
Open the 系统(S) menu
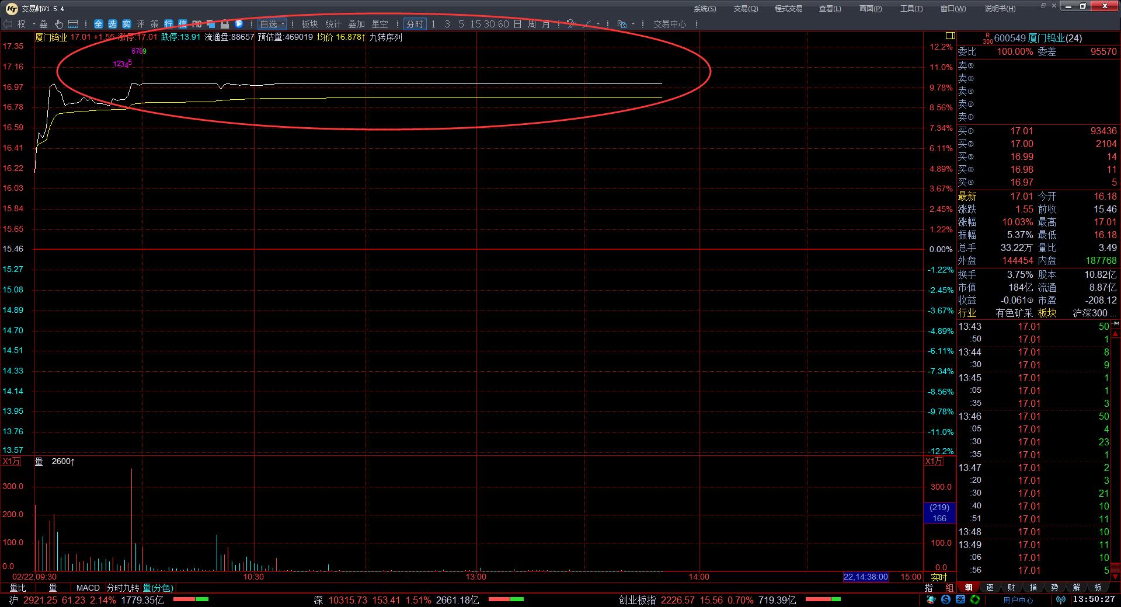[x=704, y=8]
